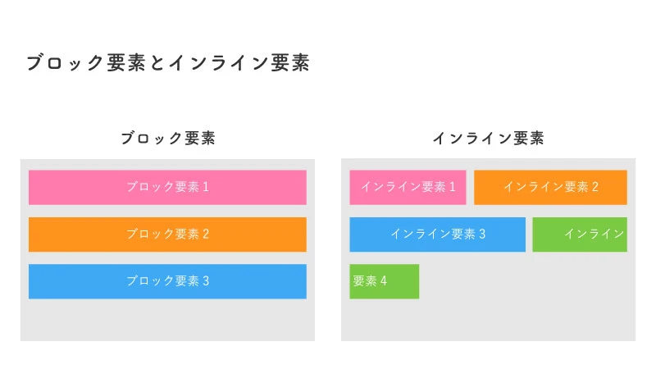Image resolution: width=656 pixels, height=369 pixels.
Task: Click the pink ブロック要素 1 bar
Action: [x=167, y=187]
